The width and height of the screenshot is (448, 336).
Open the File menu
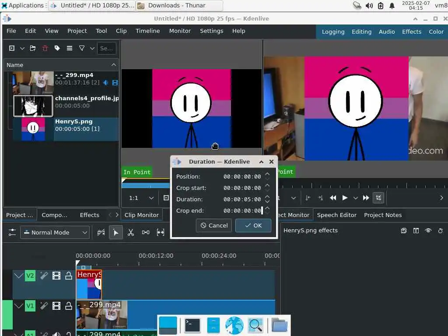[11, 31]
